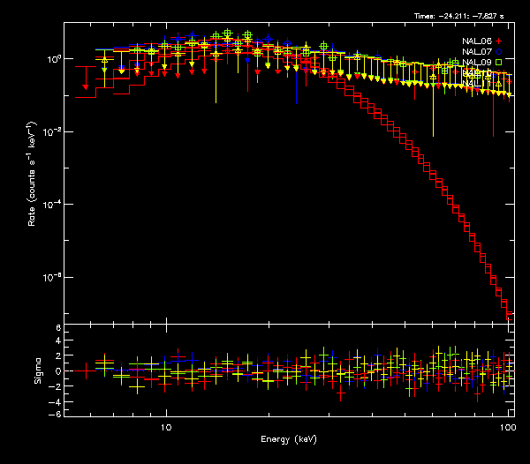530x464 pixels.
Task: Click the 10⁰ tick label on rate axis
Action: 51,58
